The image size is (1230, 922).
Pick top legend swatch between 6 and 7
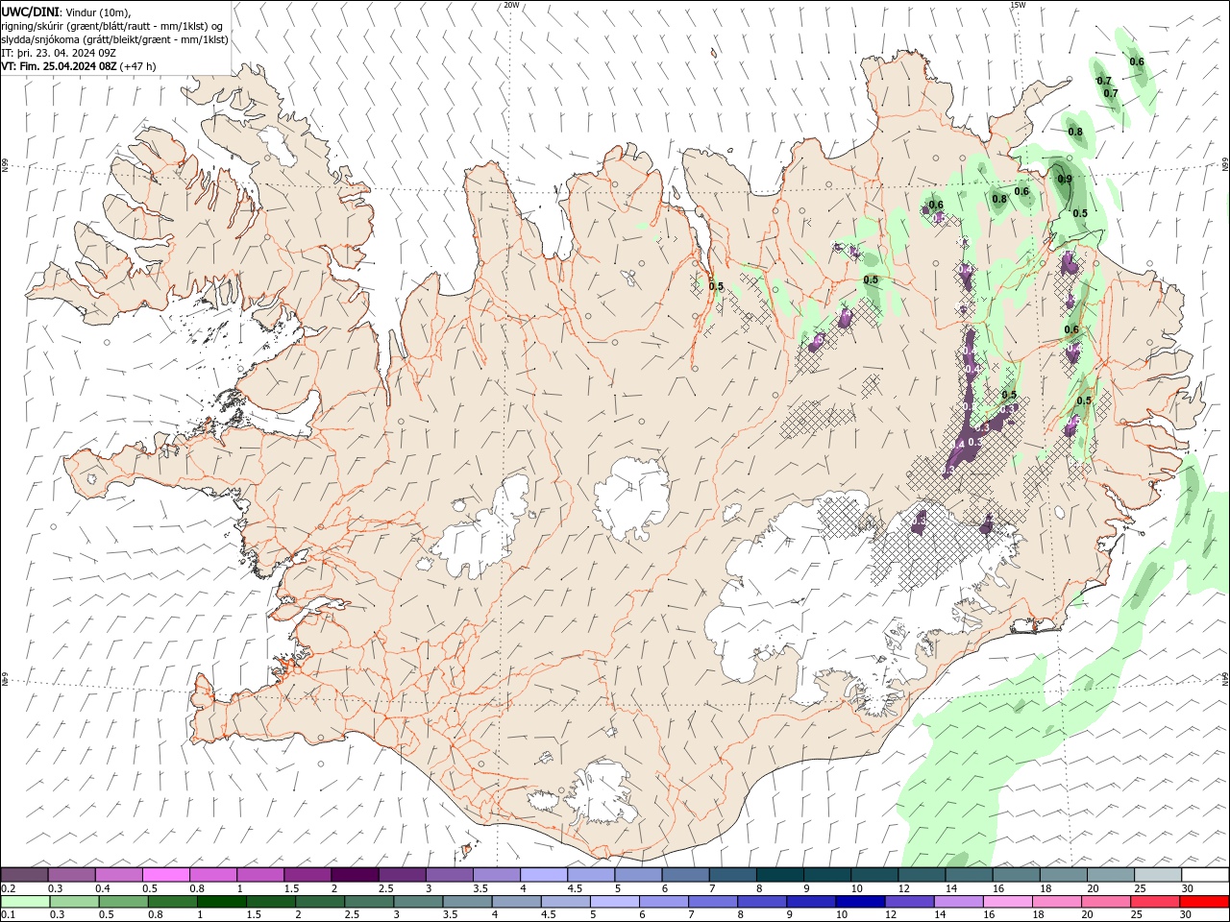click(x=686, y=875)
